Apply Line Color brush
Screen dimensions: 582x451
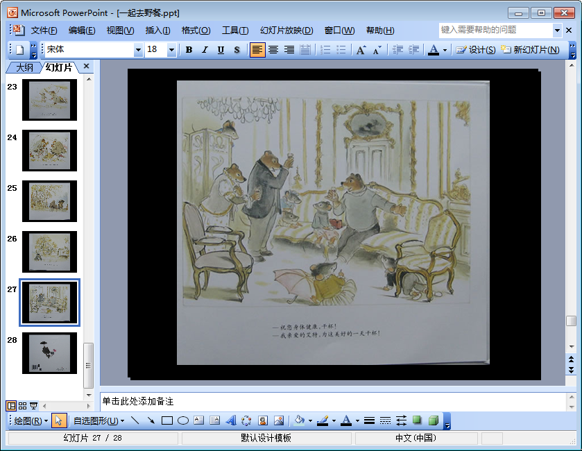point(323,420)
